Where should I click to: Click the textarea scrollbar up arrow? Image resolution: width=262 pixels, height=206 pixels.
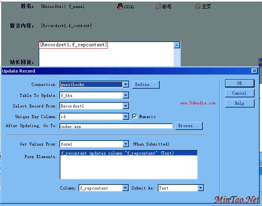coord(176,45)
